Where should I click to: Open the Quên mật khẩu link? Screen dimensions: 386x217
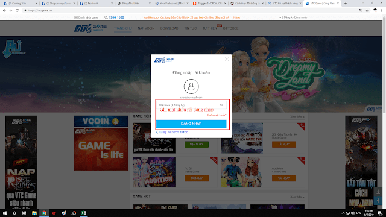tap(217, 115)
